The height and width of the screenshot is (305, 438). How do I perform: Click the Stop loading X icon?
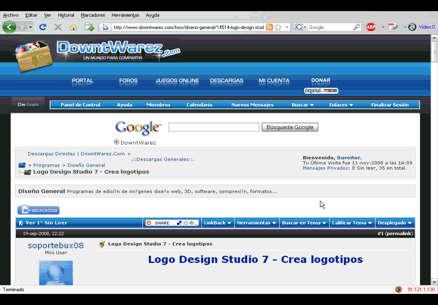58,27
